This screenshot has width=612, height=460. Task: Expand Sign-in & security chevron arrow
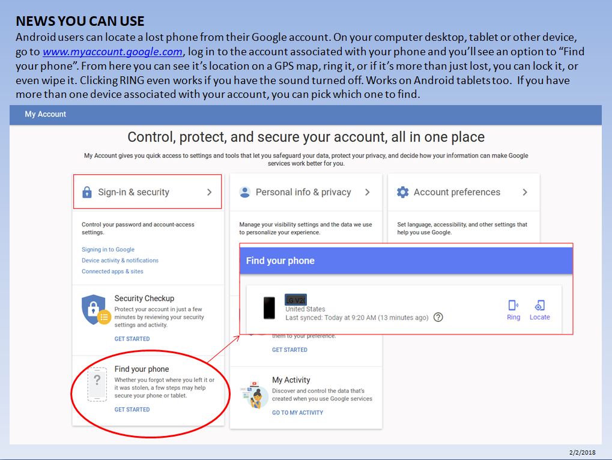coord(209,192)
